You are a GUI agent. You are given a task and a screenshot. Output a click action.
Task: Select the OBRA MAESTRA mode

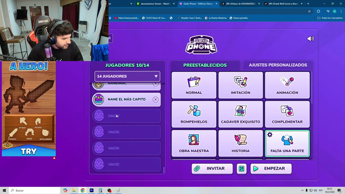[194, 143]
